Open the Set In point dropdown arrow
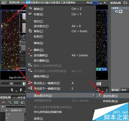129x121 pixels. 16,91
